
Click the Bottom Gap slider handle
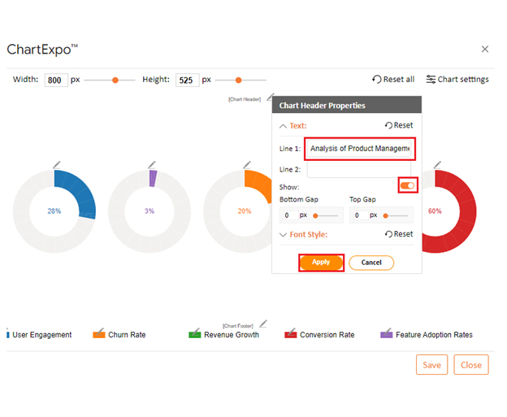tap(315, 215)
